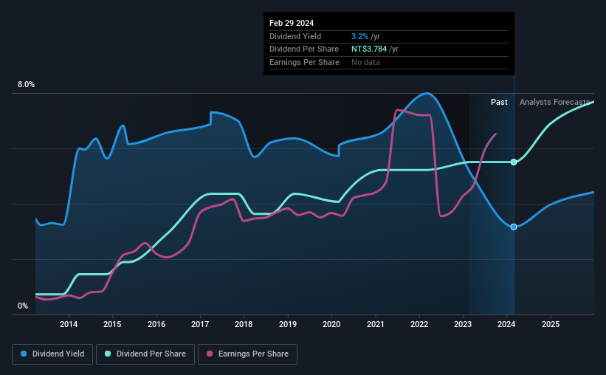This screenshot has width=606, height=375.
Task: Click the tooltip Dividend Per Share row label
Action: tap(304, 49)
